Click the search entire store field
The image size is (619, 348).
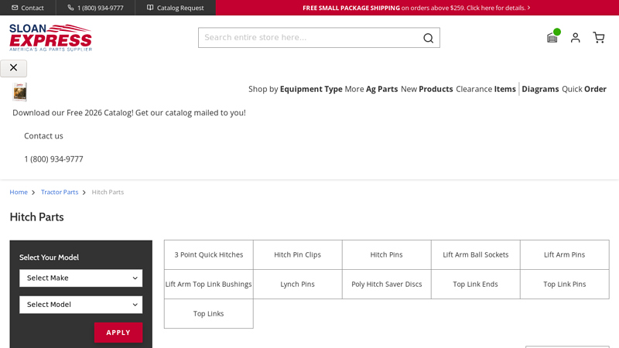click(309, 38)
